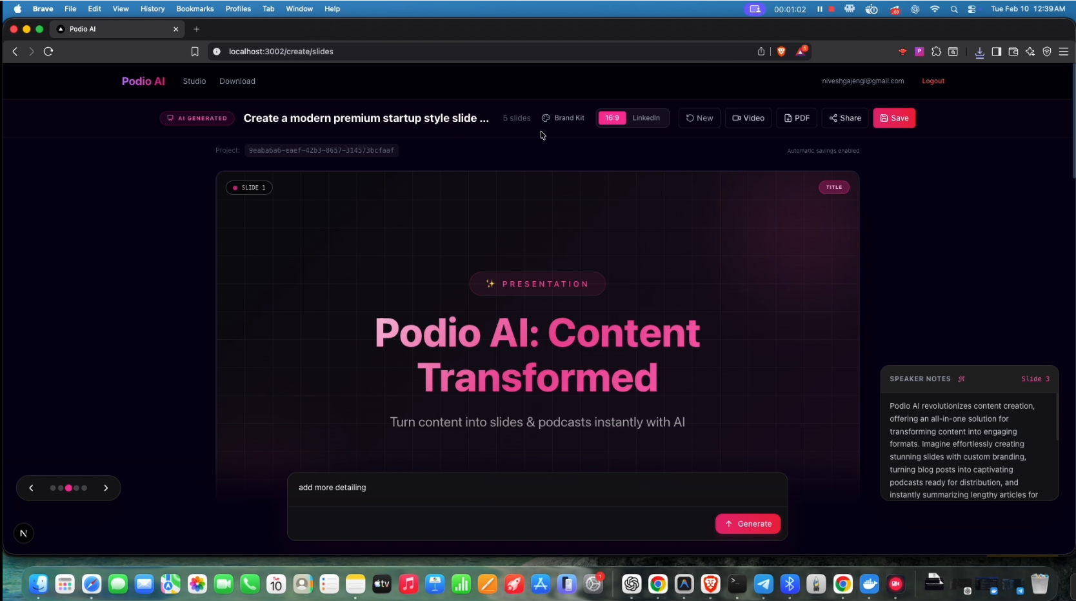The height and width of the screenshot is (601, 1076).
Task: Click the browser back arrow
Action: [x=15, y=52]
